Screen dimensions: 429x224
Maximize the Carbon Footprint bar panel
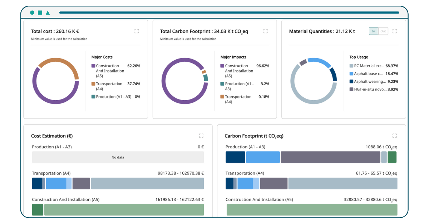(394, 136)
